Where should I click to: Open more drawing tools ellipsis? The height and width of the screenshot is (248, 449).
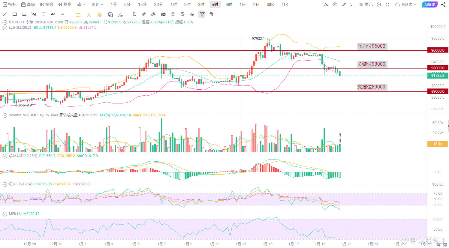click(x=62, y=14)
